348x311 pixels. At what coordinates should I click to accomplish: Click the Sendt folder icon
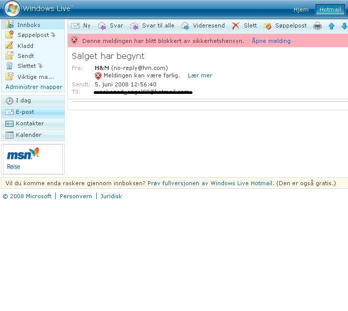[9, 55]
